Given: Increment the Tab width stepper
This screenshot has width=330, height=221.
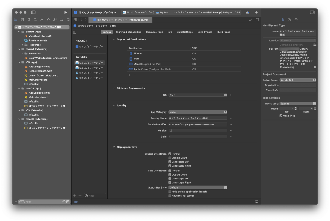Looking at the screenshot, I should coord(296,108).
